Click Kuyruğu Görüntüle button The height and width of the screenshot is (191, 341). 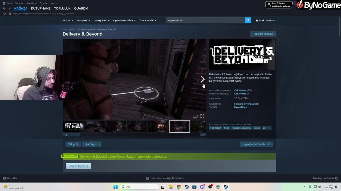coord(256,144)
